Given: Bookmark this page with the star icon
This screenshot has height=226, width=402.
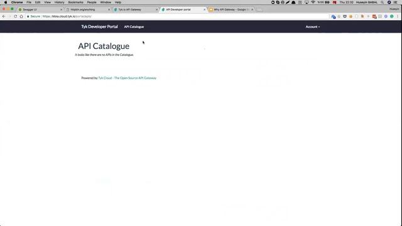Looking at the screenshot, I should (x=339, y=16).
